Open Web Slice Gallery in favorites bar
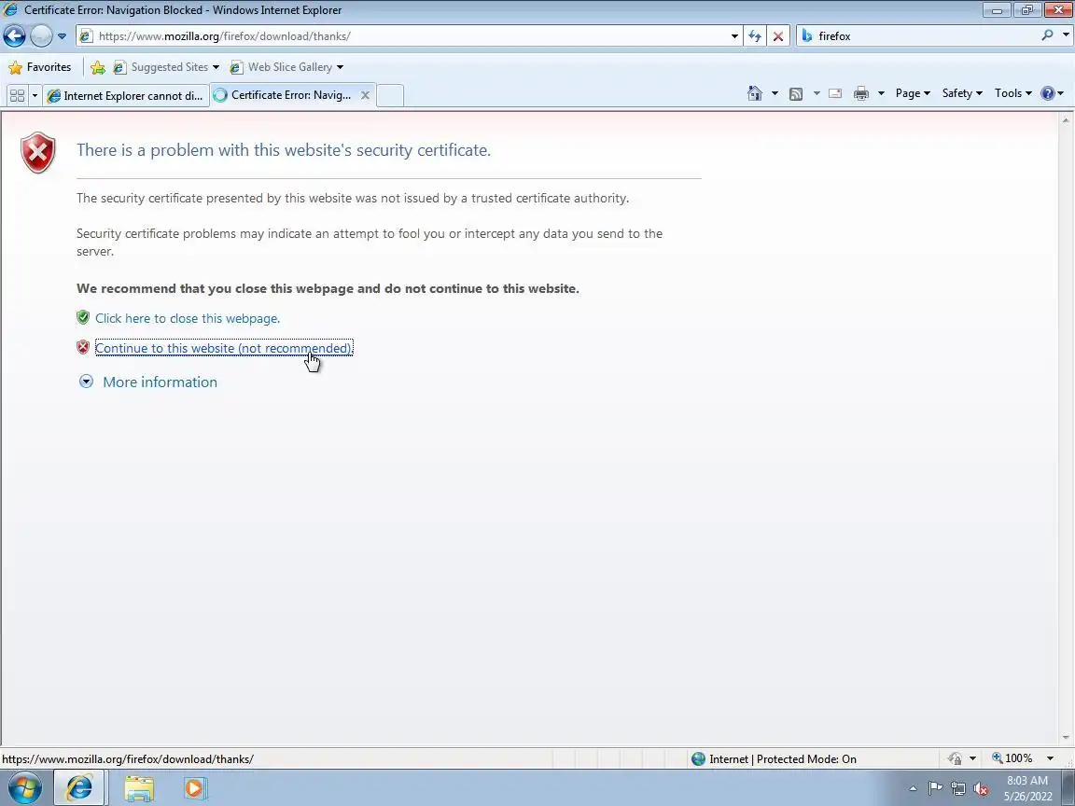 286,67
